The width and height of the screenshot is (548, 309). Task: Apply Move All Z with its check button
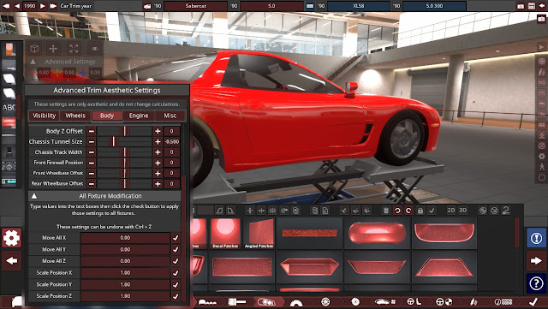point(176,261)
